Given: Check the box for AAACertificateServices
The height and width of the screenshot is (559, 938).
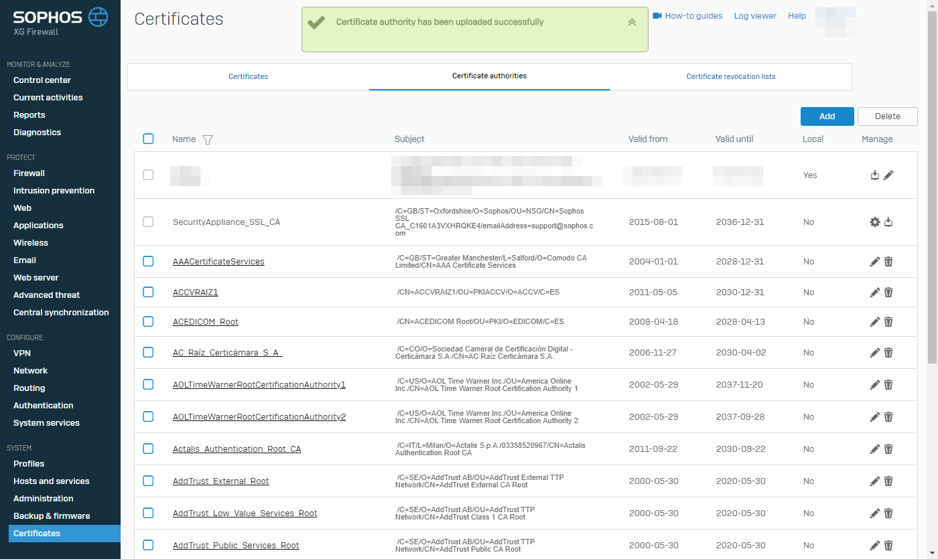Looking at the screenshot, I should click(x=148, y=261).
